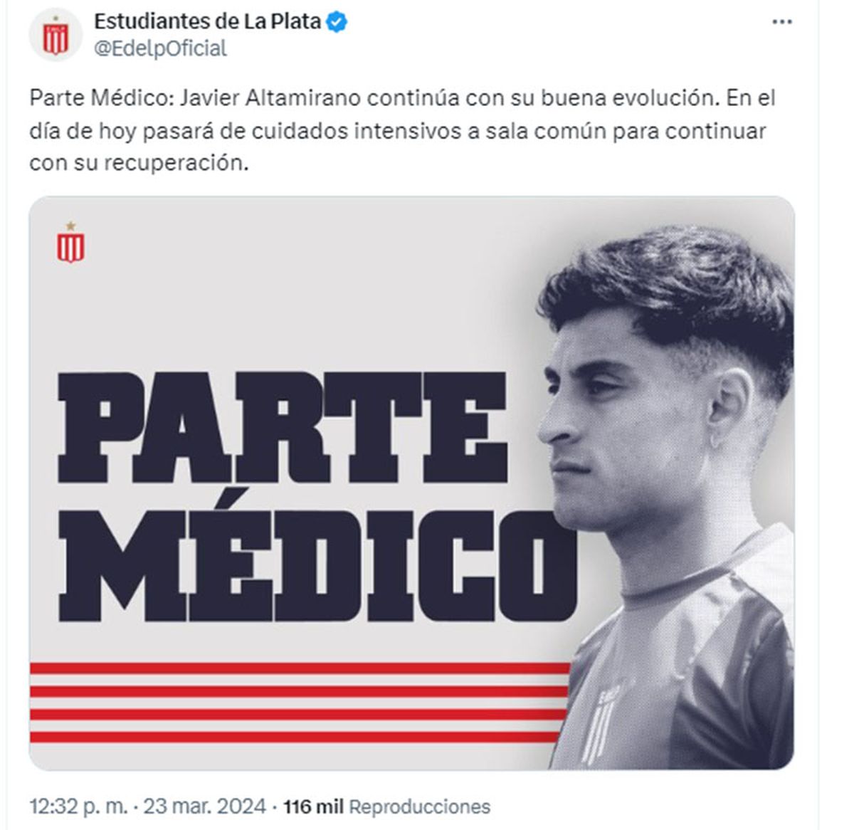Image resolution: width=854 pixels, height=830 pixels.
Task: View the 116 mil Reproducciones count
Action: click(386, 807)
